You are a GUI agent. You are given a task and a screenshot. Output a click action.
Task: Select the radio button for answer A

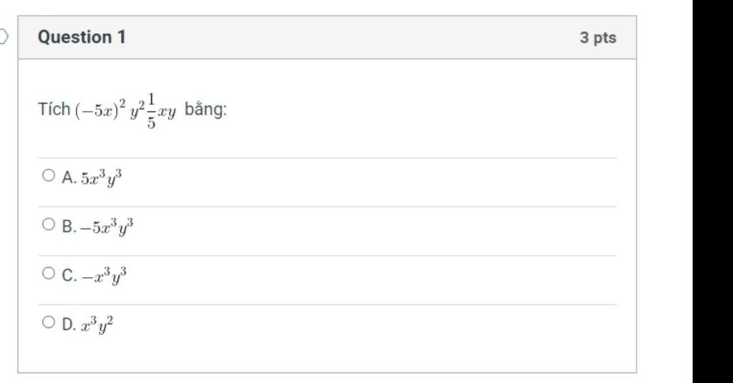point(48,175)
